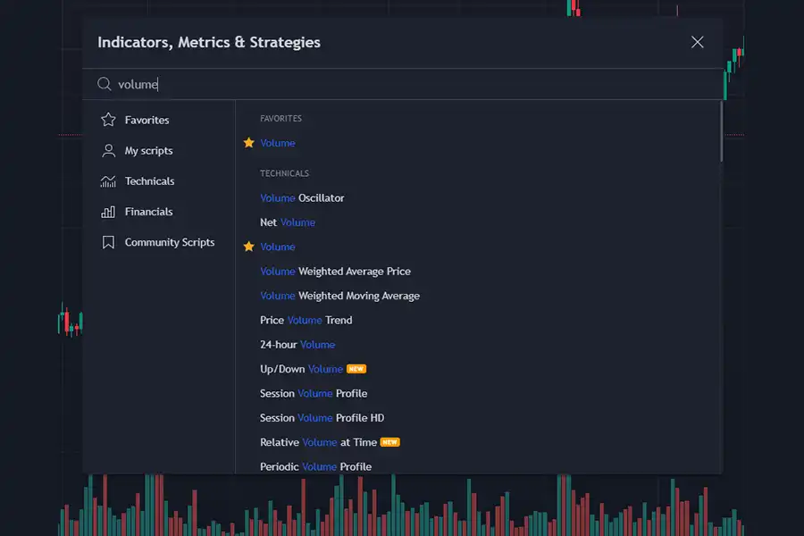Image resolution: width=804 pixels, height=536 pixels.
Task: Add Relative Volume at Time indicator
Action: 318,442
